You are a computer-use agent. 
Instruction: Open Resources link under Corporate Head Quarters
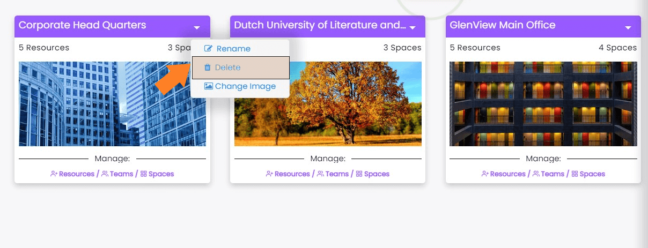click(77, 174)
